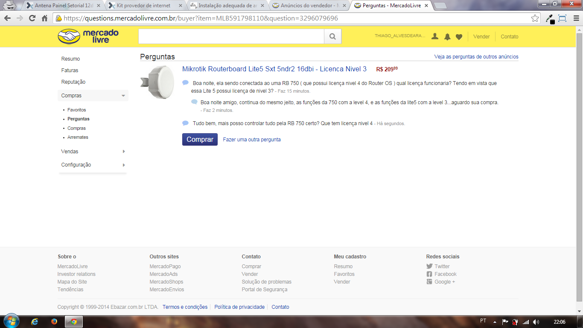Open Termos e condições footer link

185,307
